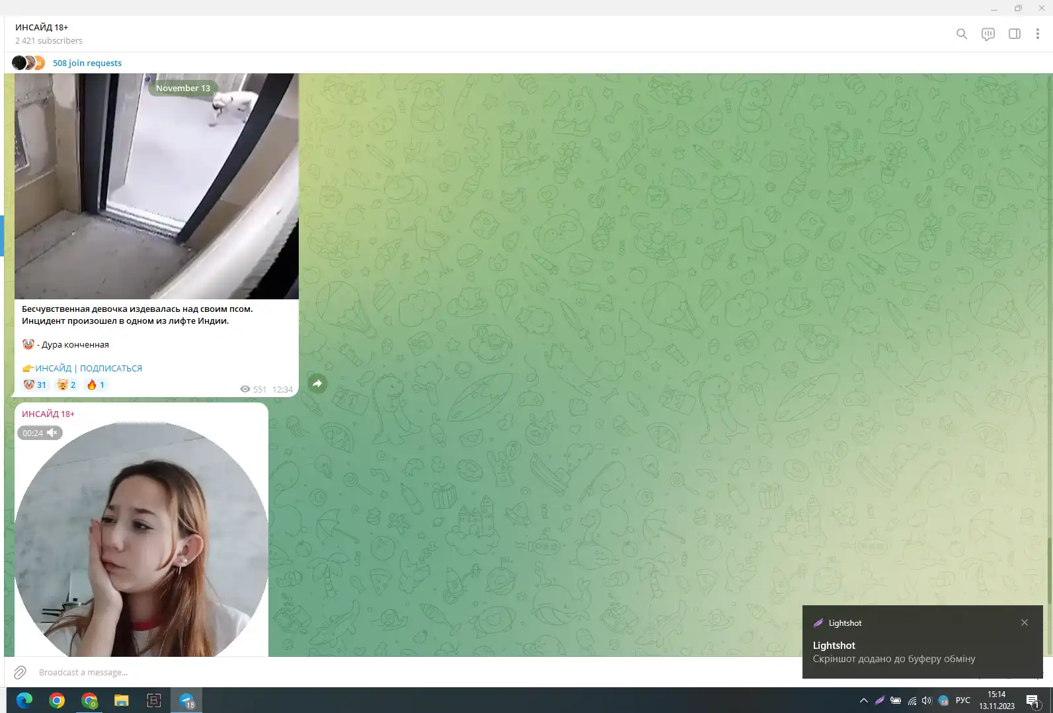This screenshot has height=713, width=1053.
Task: Click the clown reaction with 31
Action: (x=35, y=385)
